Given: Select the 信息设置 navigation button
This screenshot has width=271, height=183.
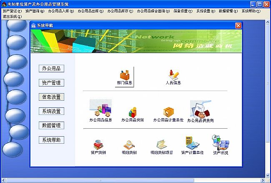Looking at the screenshot, I should [x=51, y=97].
